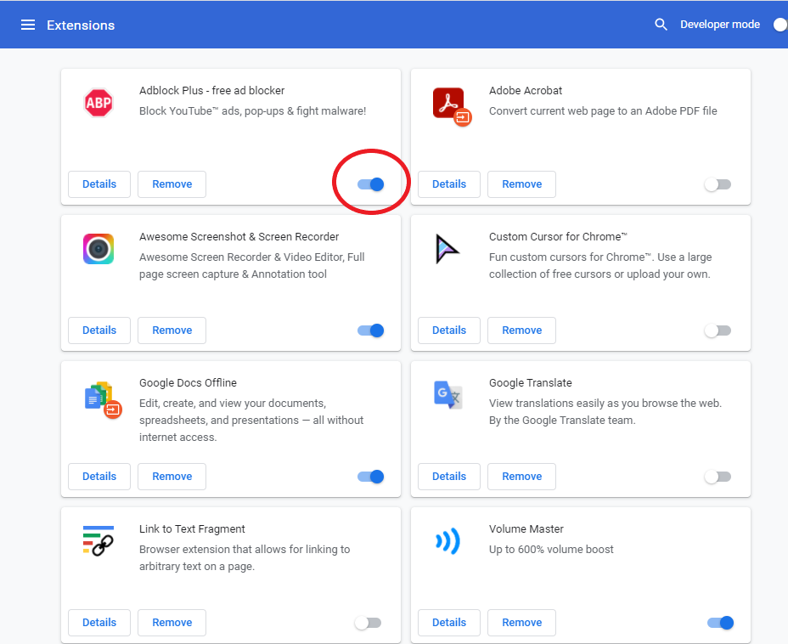
Task: Click the Link to Text Fragment icon
Action: point(98,541)
